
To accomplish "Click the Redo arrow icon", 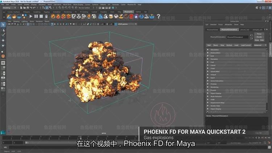I will pos(34,8).
